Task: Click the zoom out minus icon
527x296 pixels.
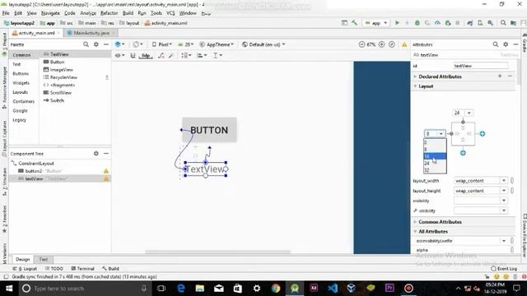Action: click(361, 44)
